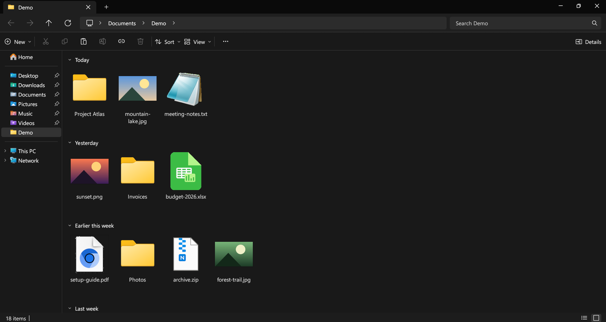Click the search magnifier icon
606x322 pixels.
click(x=595, y=23)
